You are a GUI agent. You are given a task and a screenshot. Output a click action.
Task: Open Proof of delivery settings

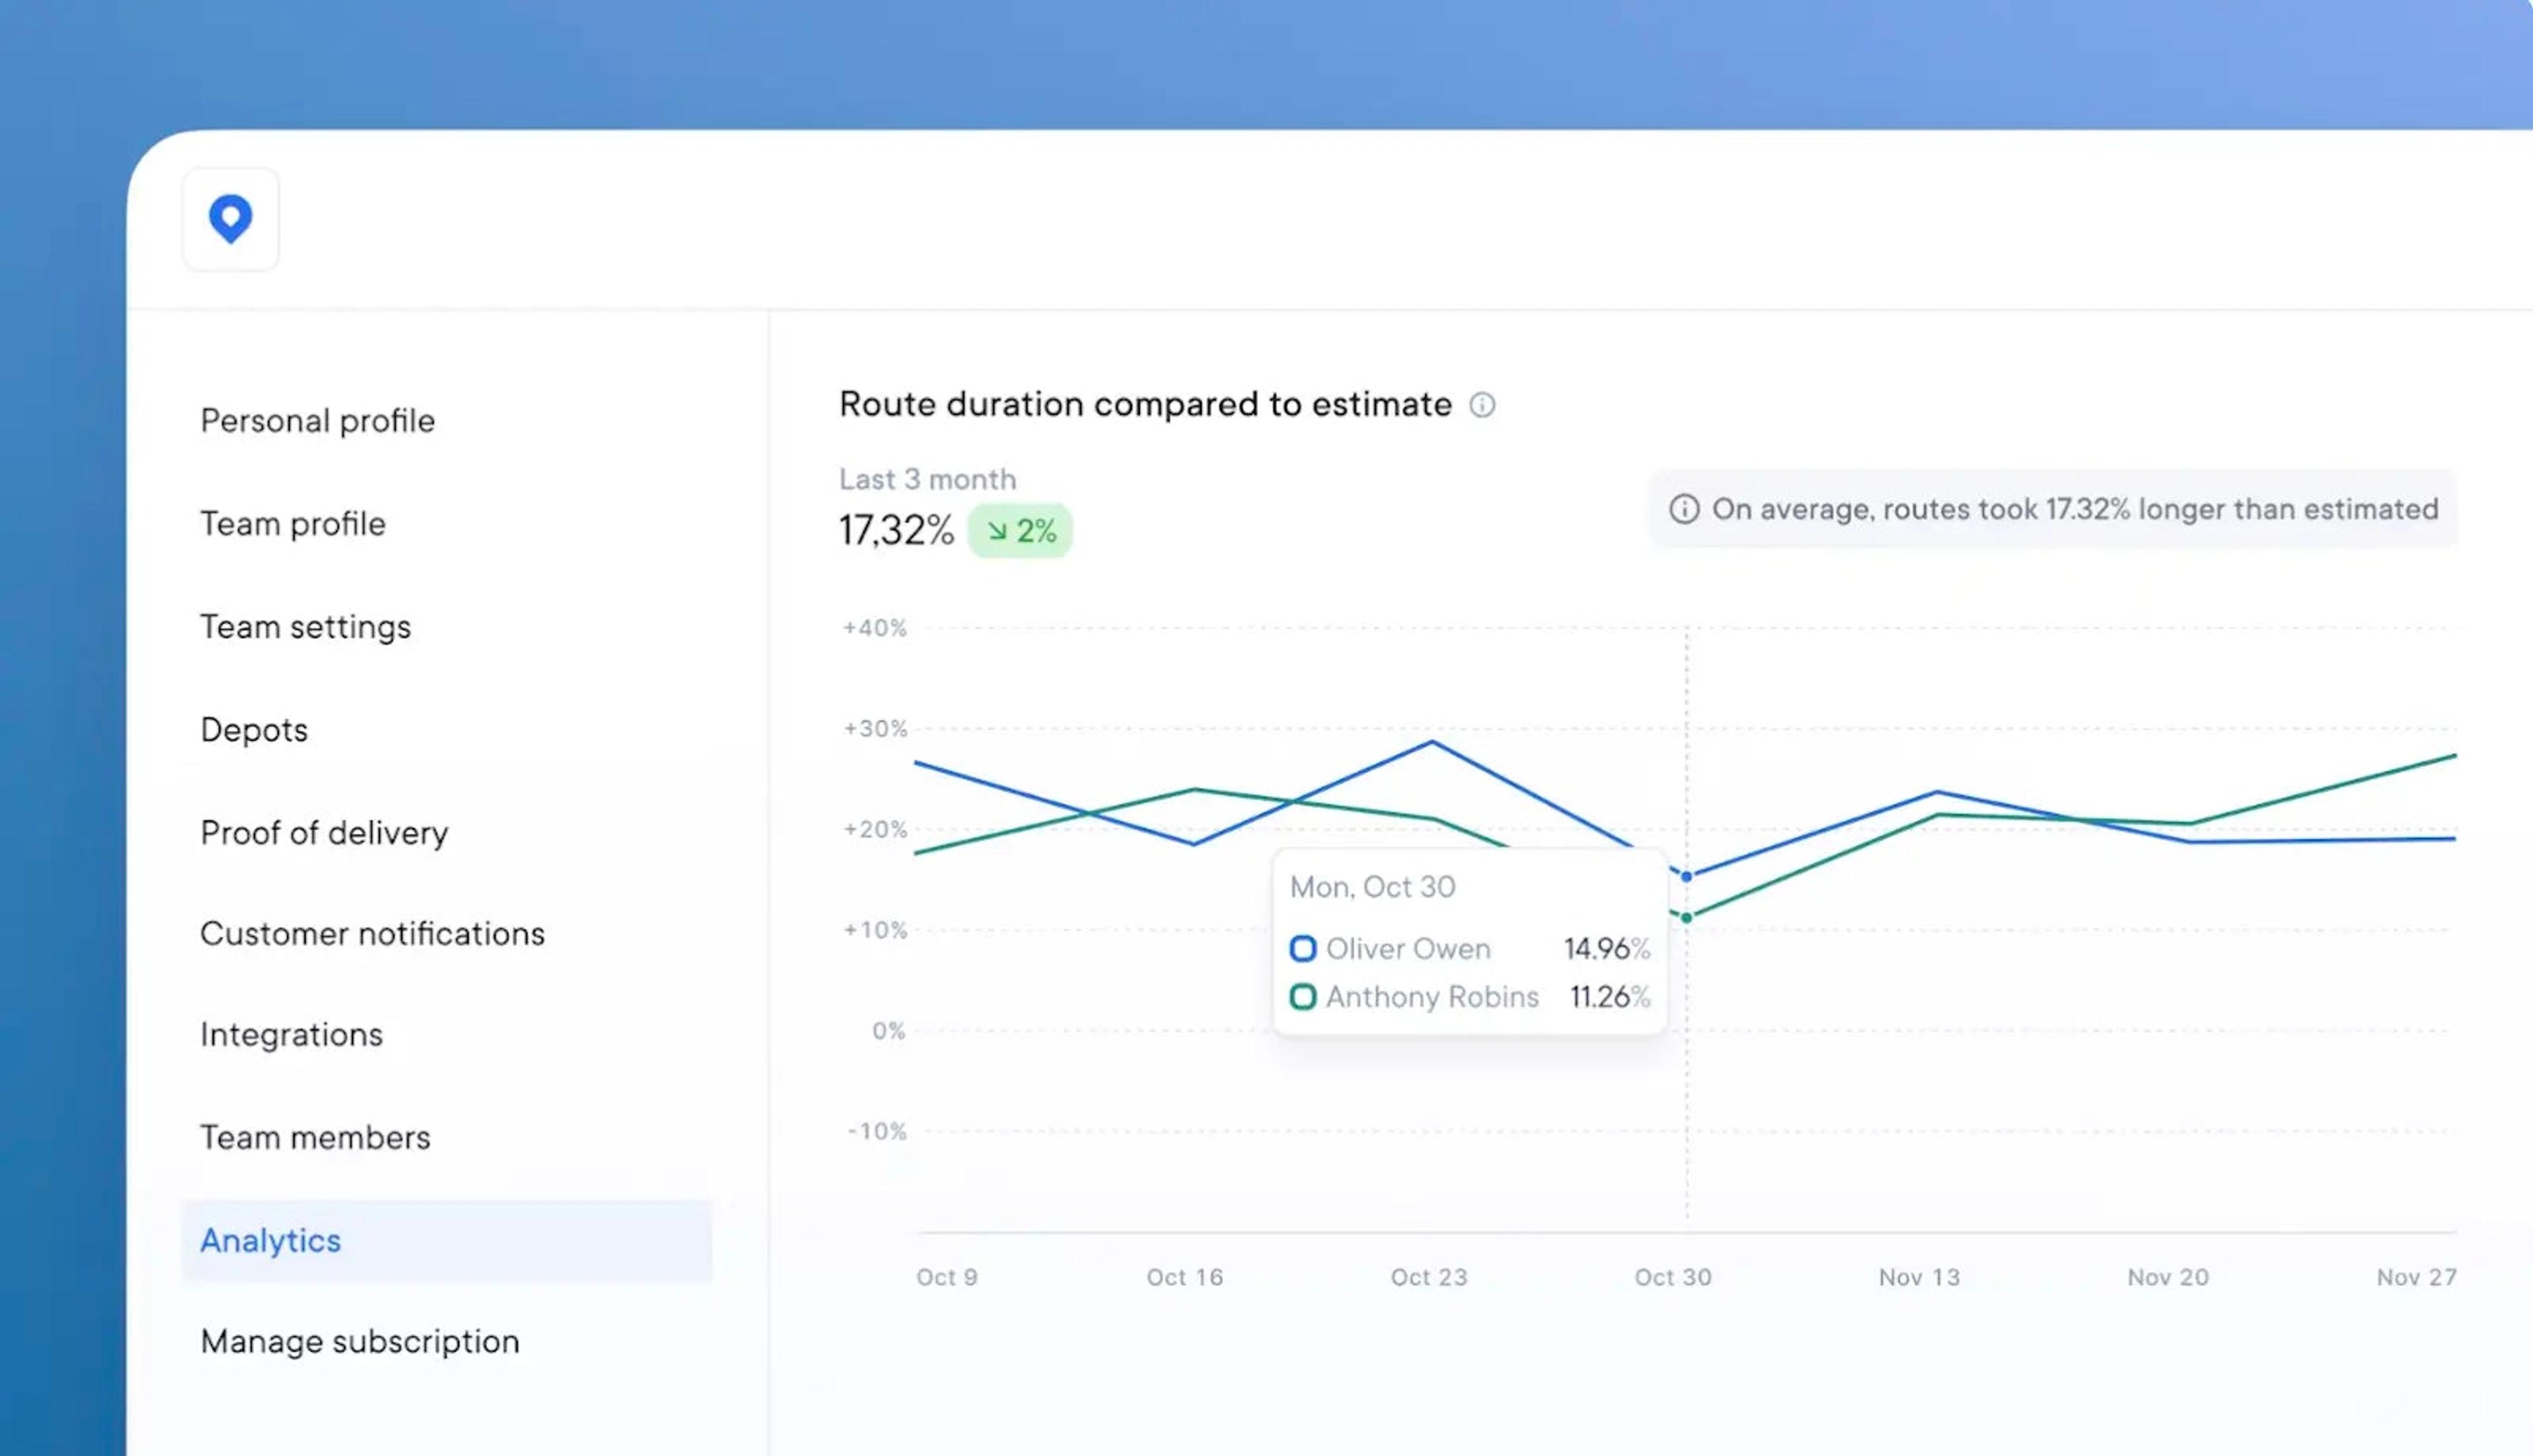coord(324,833)
